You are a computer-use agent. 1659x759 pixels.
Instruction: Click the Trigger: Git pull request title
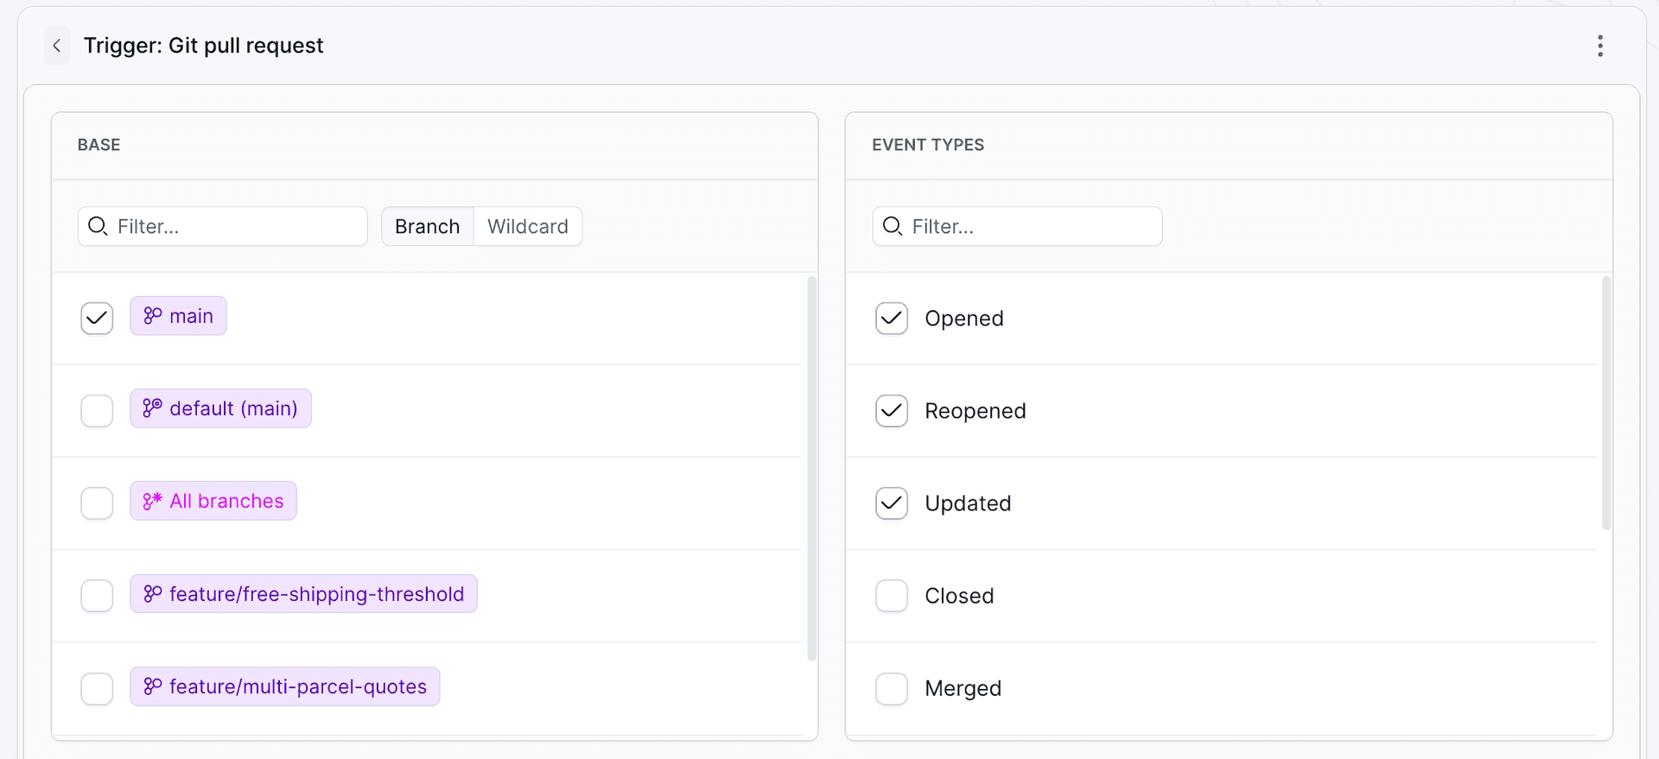203,46
